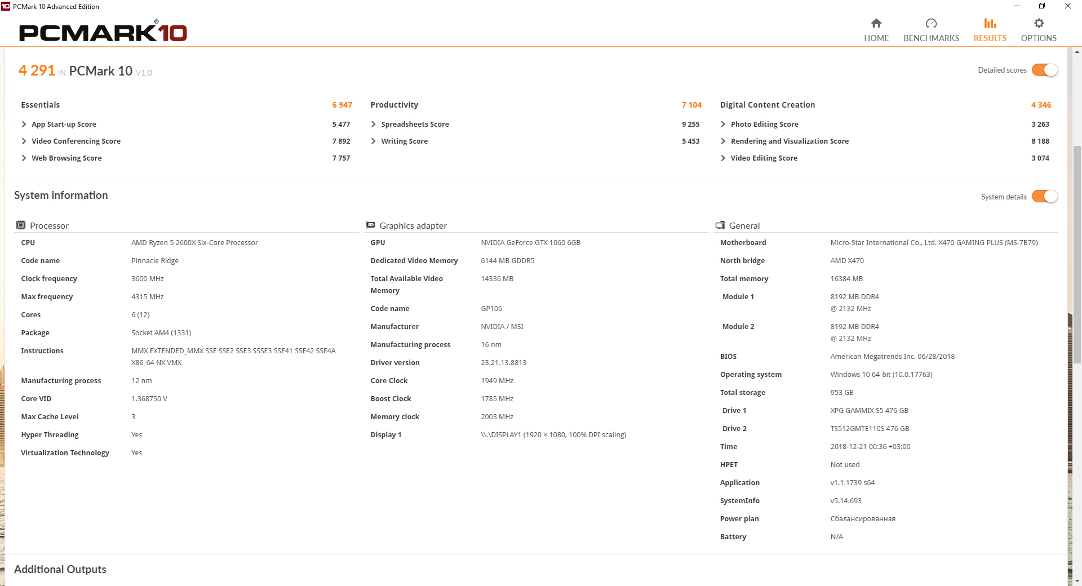Click the System information heading

pos(61,195)
